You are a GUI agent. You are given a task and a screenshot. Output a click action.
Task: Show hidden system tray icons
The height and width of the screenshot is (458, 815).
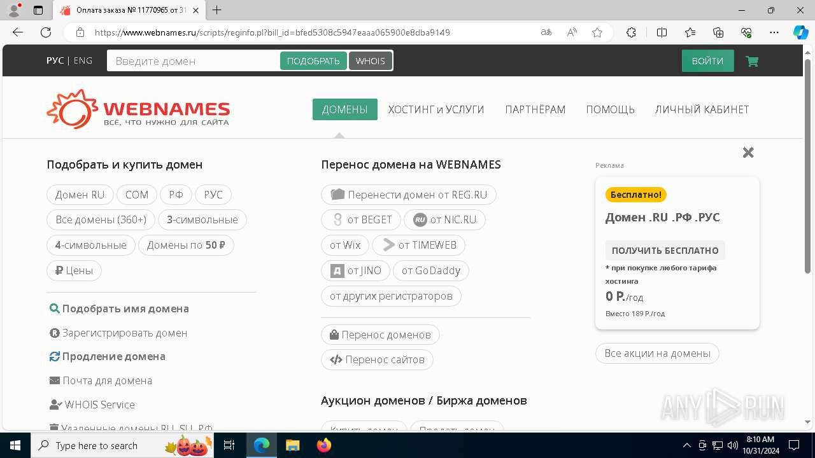[x=686, y=445]
